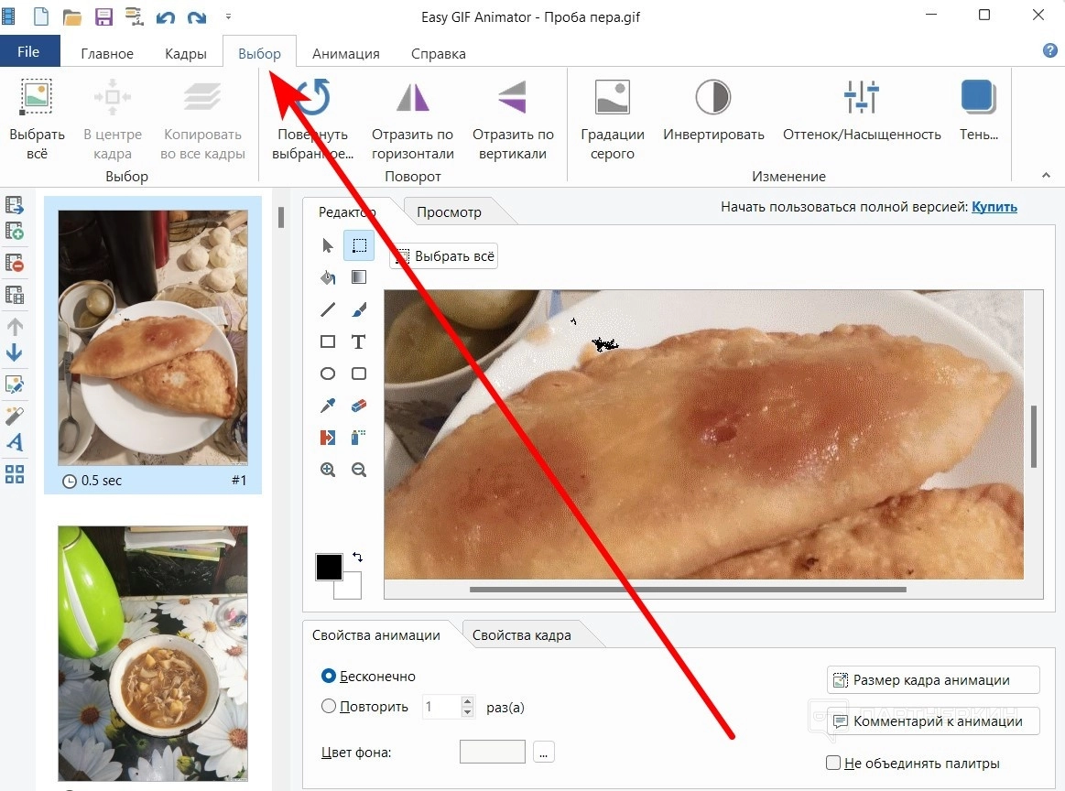Image resolution: width=1065 pixels, height=791 pixels.
Task: Select the paint bucket fill tool
Action: (x=328, y=277)
